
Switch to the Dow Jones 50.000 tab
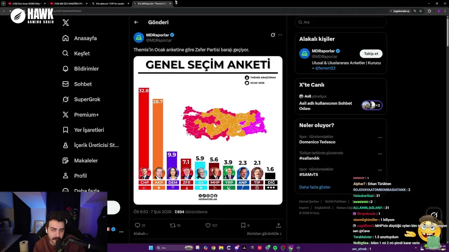26,3
